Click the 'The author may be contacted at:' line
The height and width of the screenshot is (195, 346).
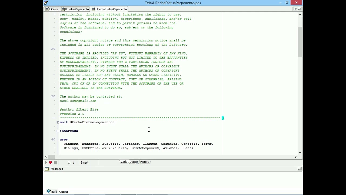click(x=91, y=97)
